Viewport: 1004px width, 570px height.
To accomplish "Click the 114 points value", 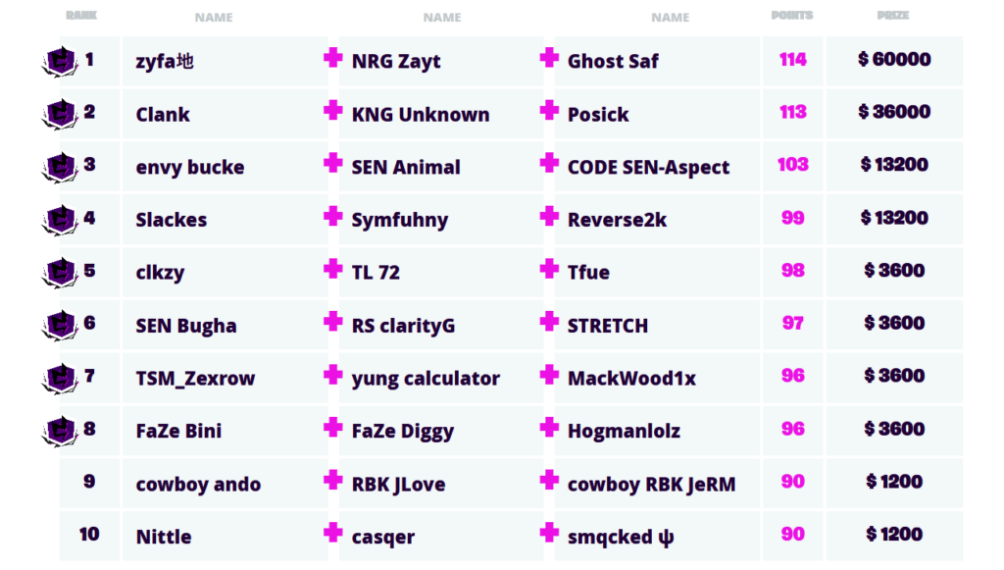I will pos(792,60).
